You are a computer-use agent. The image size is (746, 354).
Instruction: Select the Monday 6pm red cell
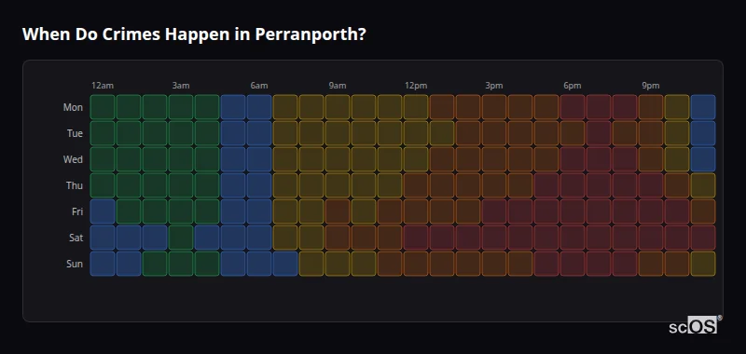click(x=573, y=107)
